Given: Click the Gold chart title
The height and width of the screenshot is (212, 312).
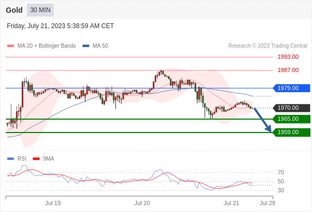Looking at the screenshot, I should 14,10.
